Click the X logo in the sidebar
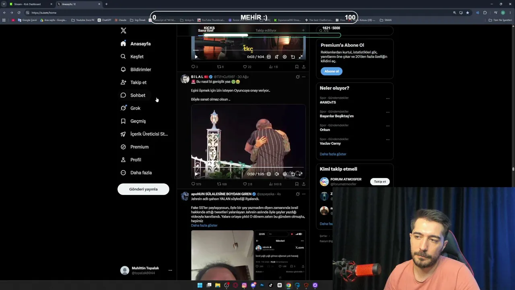Image resolution: width=515 pixels, height=290 pixels. pyautogui.click(x=124, y=31)
